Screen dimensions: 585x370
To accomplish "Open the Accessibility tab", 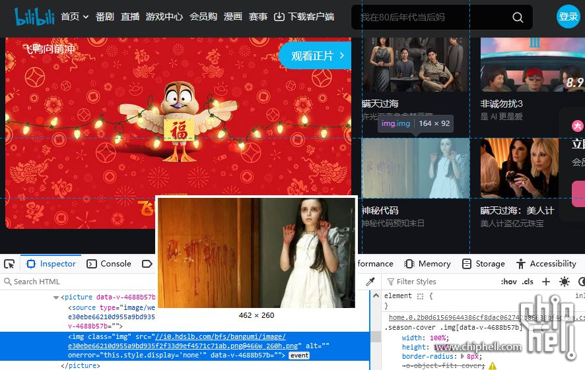I will [x=547, y=264].
